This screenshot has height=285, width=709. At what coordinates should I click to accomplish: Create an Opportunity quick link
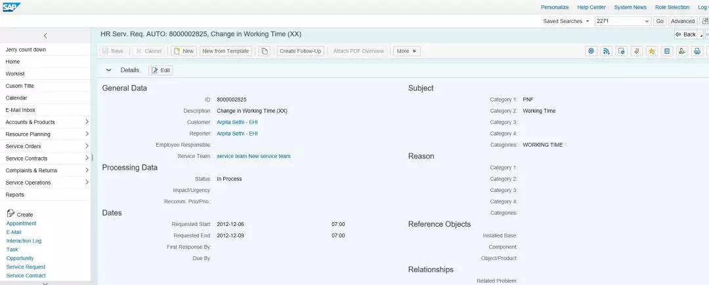point(20,258)
